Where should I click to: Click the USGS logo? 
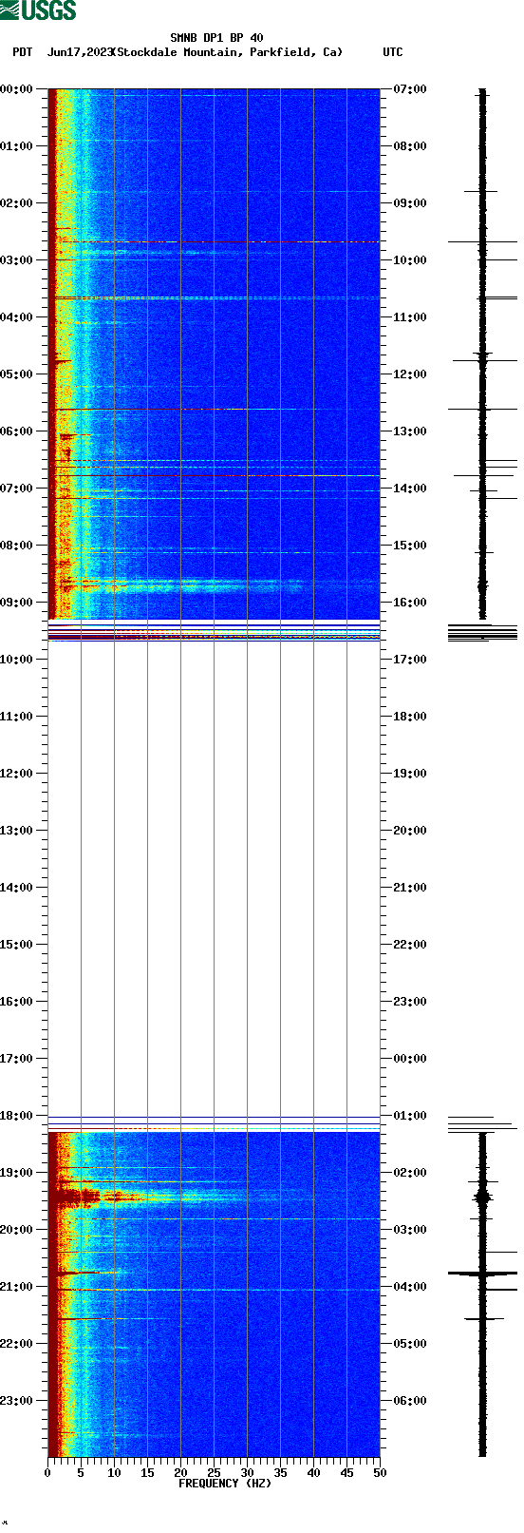click(x=38, y=10)
